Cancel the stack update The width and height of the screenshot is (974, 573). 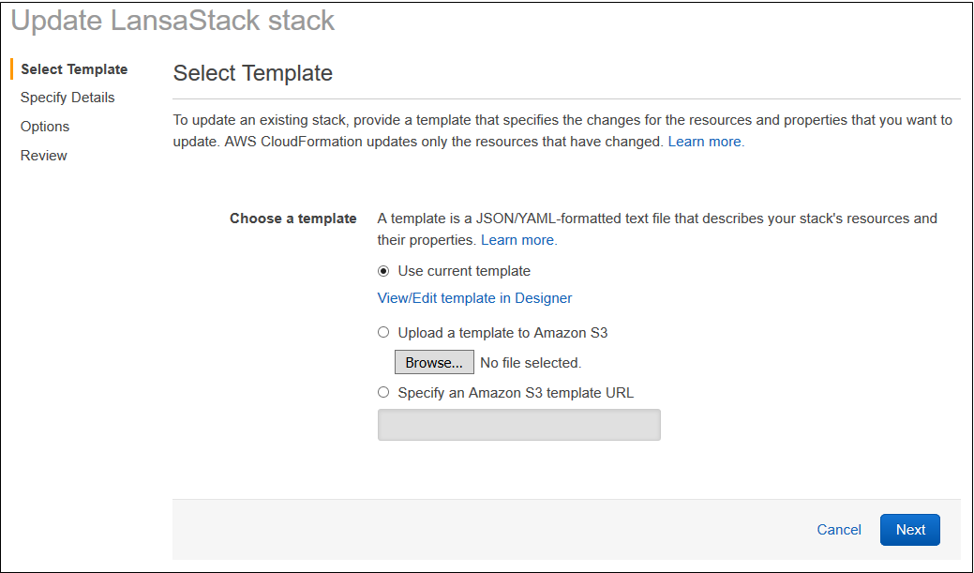[839, 530]
